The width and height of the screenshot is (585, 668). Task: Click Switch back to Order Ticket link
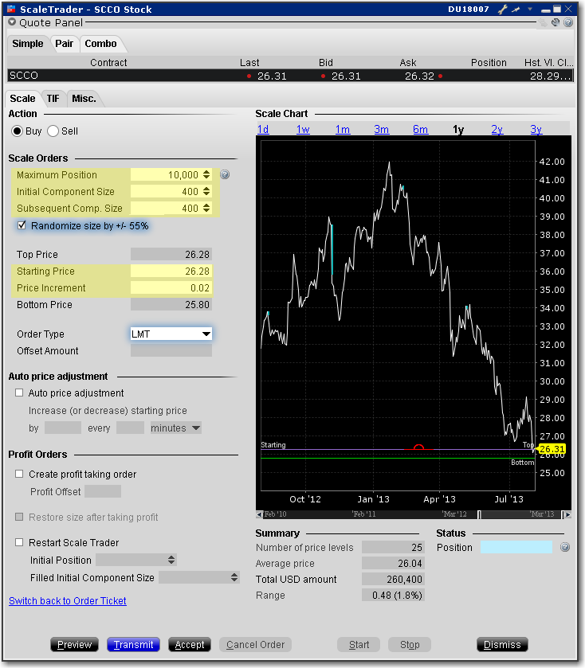pyautogui.click(x=68, y=601)
